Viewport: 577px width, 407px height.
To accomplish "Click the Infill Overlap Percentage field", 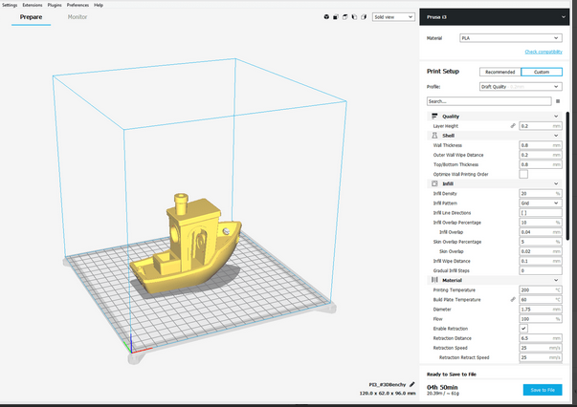I will [x=541, y=223].
